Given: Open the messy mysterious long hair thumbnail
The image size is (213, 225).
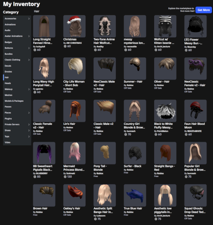Looking at the screenshot, I should [135, 26].
